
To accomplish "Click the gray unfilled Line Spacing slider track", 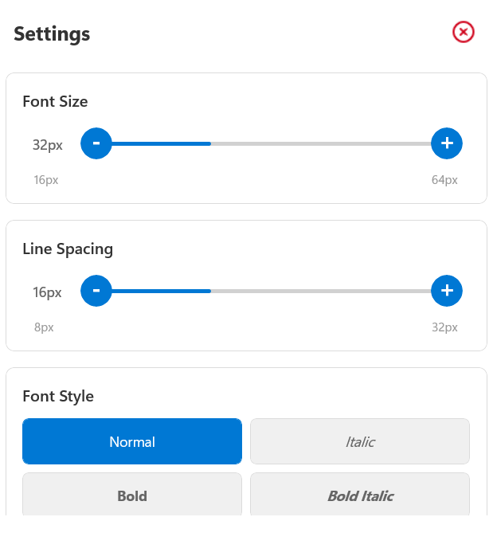I will pos(319,291).
